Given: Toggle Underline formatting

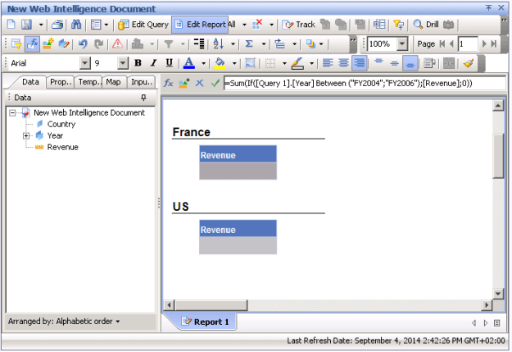Looking at the screenshot, I should (x=169, y=63).
